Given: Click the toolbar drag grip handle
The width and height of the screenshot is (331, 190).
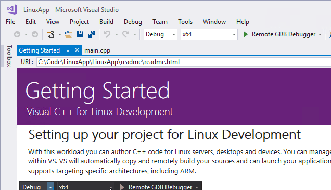Looking at the screenshot, I should (8, 34).
